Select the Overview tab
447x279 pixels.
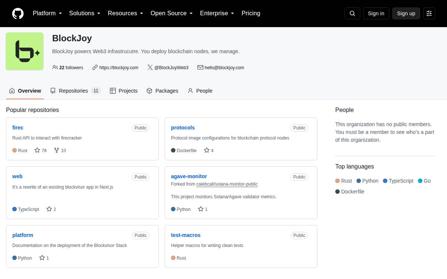point(25,91)
